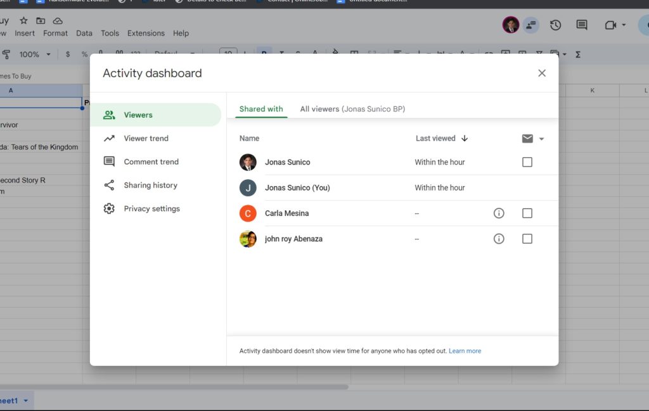Follow the Learn more link
Screen dimensions: 649x411
click(x=465, y=351)
